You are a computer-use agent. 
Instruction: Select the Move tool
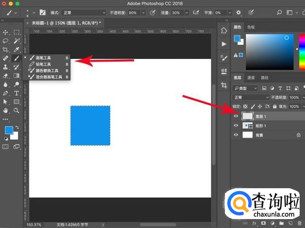6,32
